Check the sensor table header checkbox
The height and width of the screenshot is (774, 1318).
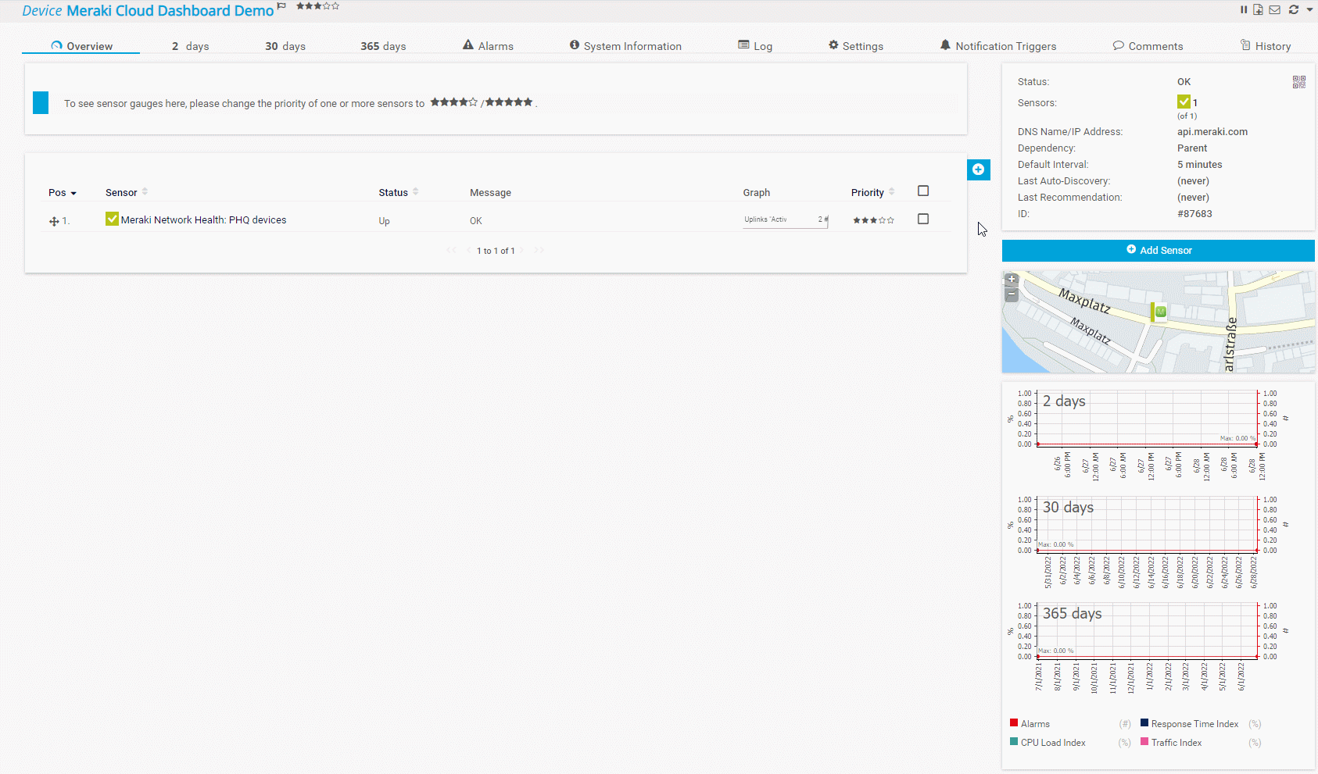coord(922,190)
